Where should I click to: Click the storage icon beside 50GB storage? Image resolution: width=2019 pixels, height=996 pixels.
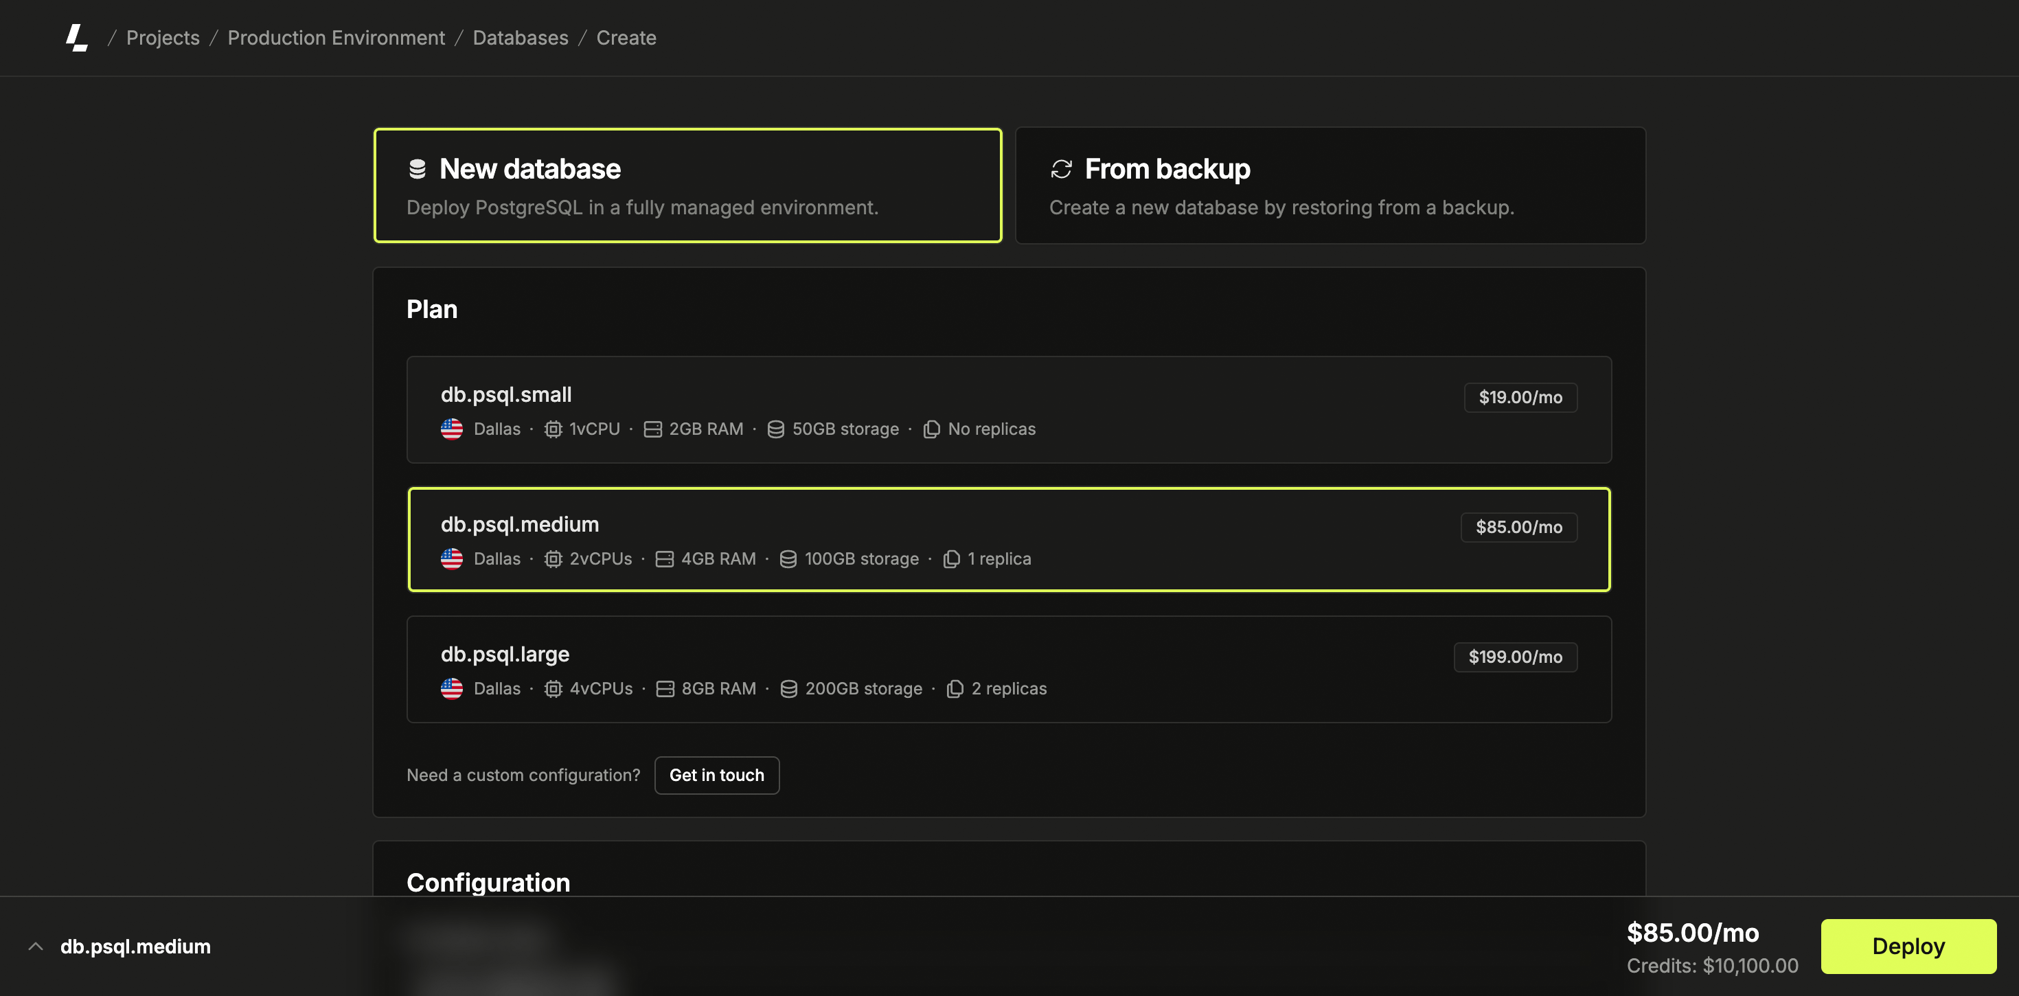point(775,428)
